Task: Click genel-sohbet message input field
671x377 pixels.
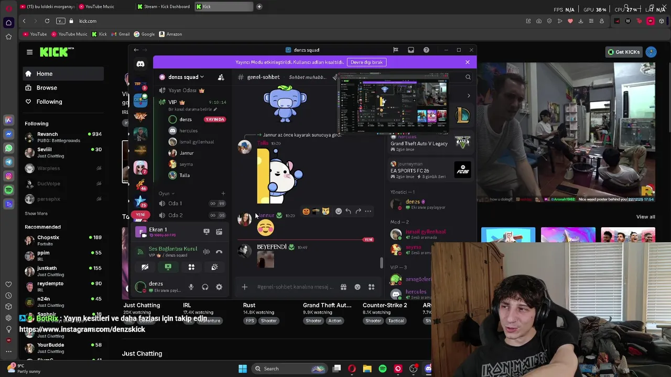Action: click(x=296, y=287)
